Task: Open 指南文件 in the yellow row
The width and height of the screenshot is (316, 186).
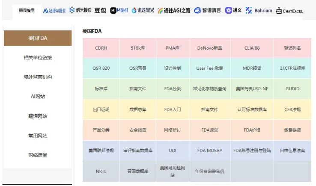Action: 210,109
